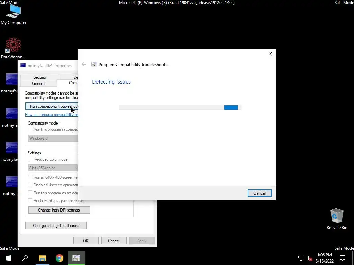Click the Windows Start button
354x265 pixels.
[x=8, y=258]
